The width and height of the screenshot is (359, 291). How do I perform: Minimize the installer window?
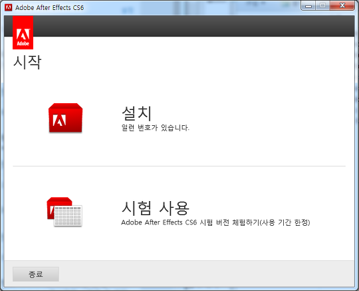click(x=308, y=5)
